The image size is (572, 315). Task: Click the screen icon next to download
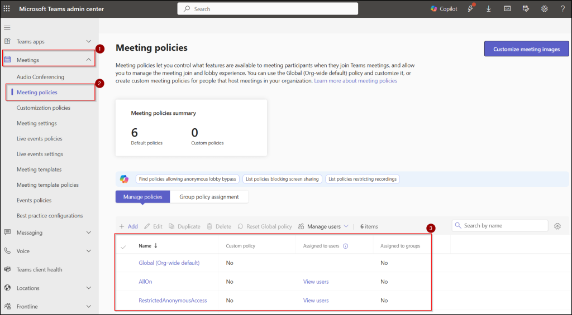[x=507, y=9]
